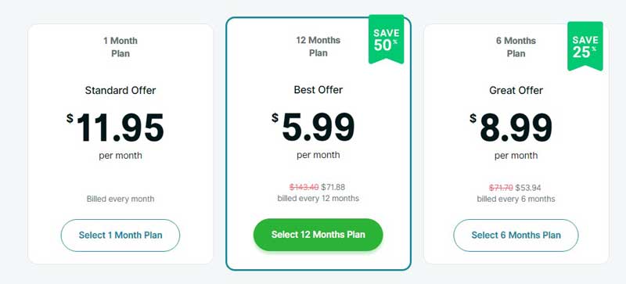This screenshot has height=284, width=626.
Task: Click the Great Offer label
Action: point(516,90)
